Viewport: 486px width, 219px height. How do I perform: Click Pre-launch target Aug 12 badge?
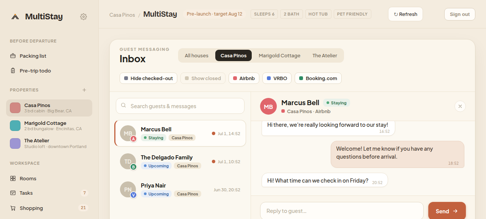point(215,14)
